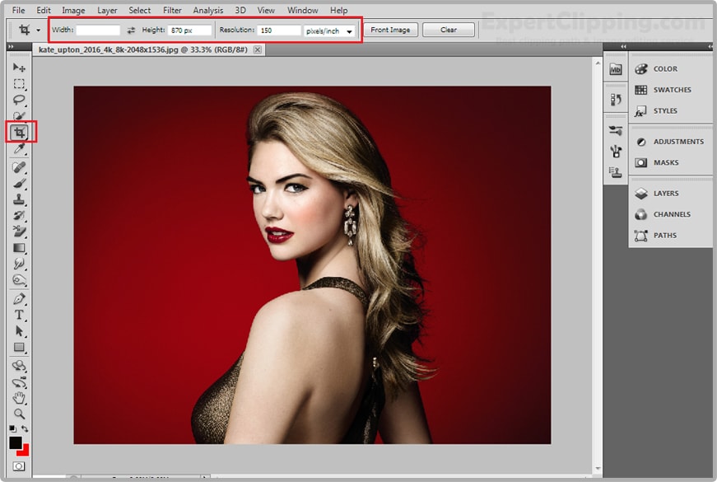This screenshot has width=717, height=482.
Task: Switch foreground and background colors
Action: pyautogui.click(x=25, y=429)
